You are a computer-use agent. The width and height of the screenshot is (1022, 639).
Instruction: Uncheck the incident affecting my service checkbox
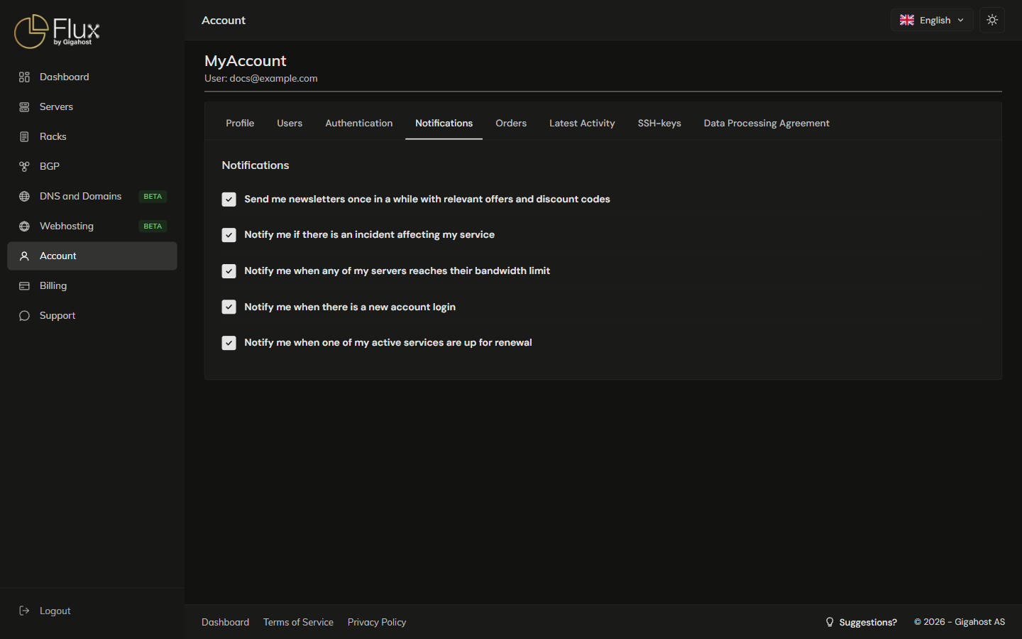click(x=229, y=235)
